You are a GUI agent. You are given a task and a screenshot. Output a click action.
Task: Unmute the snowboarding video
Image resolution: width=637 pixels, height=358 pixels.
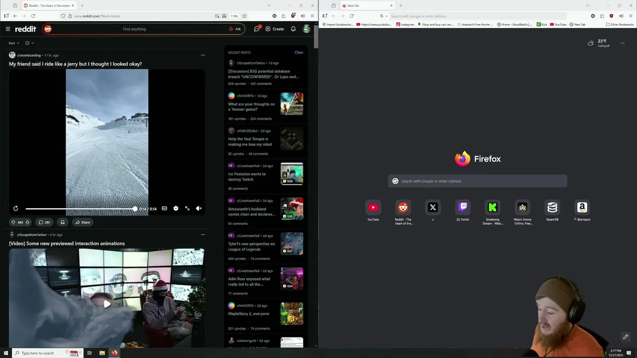click(199, 208)
